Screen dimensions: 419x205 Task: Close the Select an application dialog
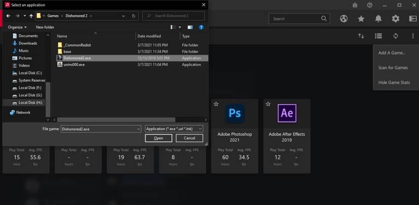204,5
